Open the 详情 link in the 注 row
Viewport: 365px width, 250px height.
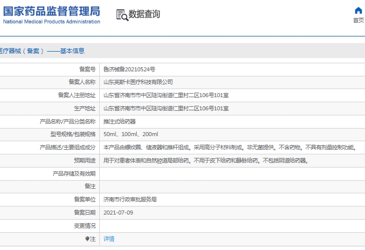click(109, 239)
